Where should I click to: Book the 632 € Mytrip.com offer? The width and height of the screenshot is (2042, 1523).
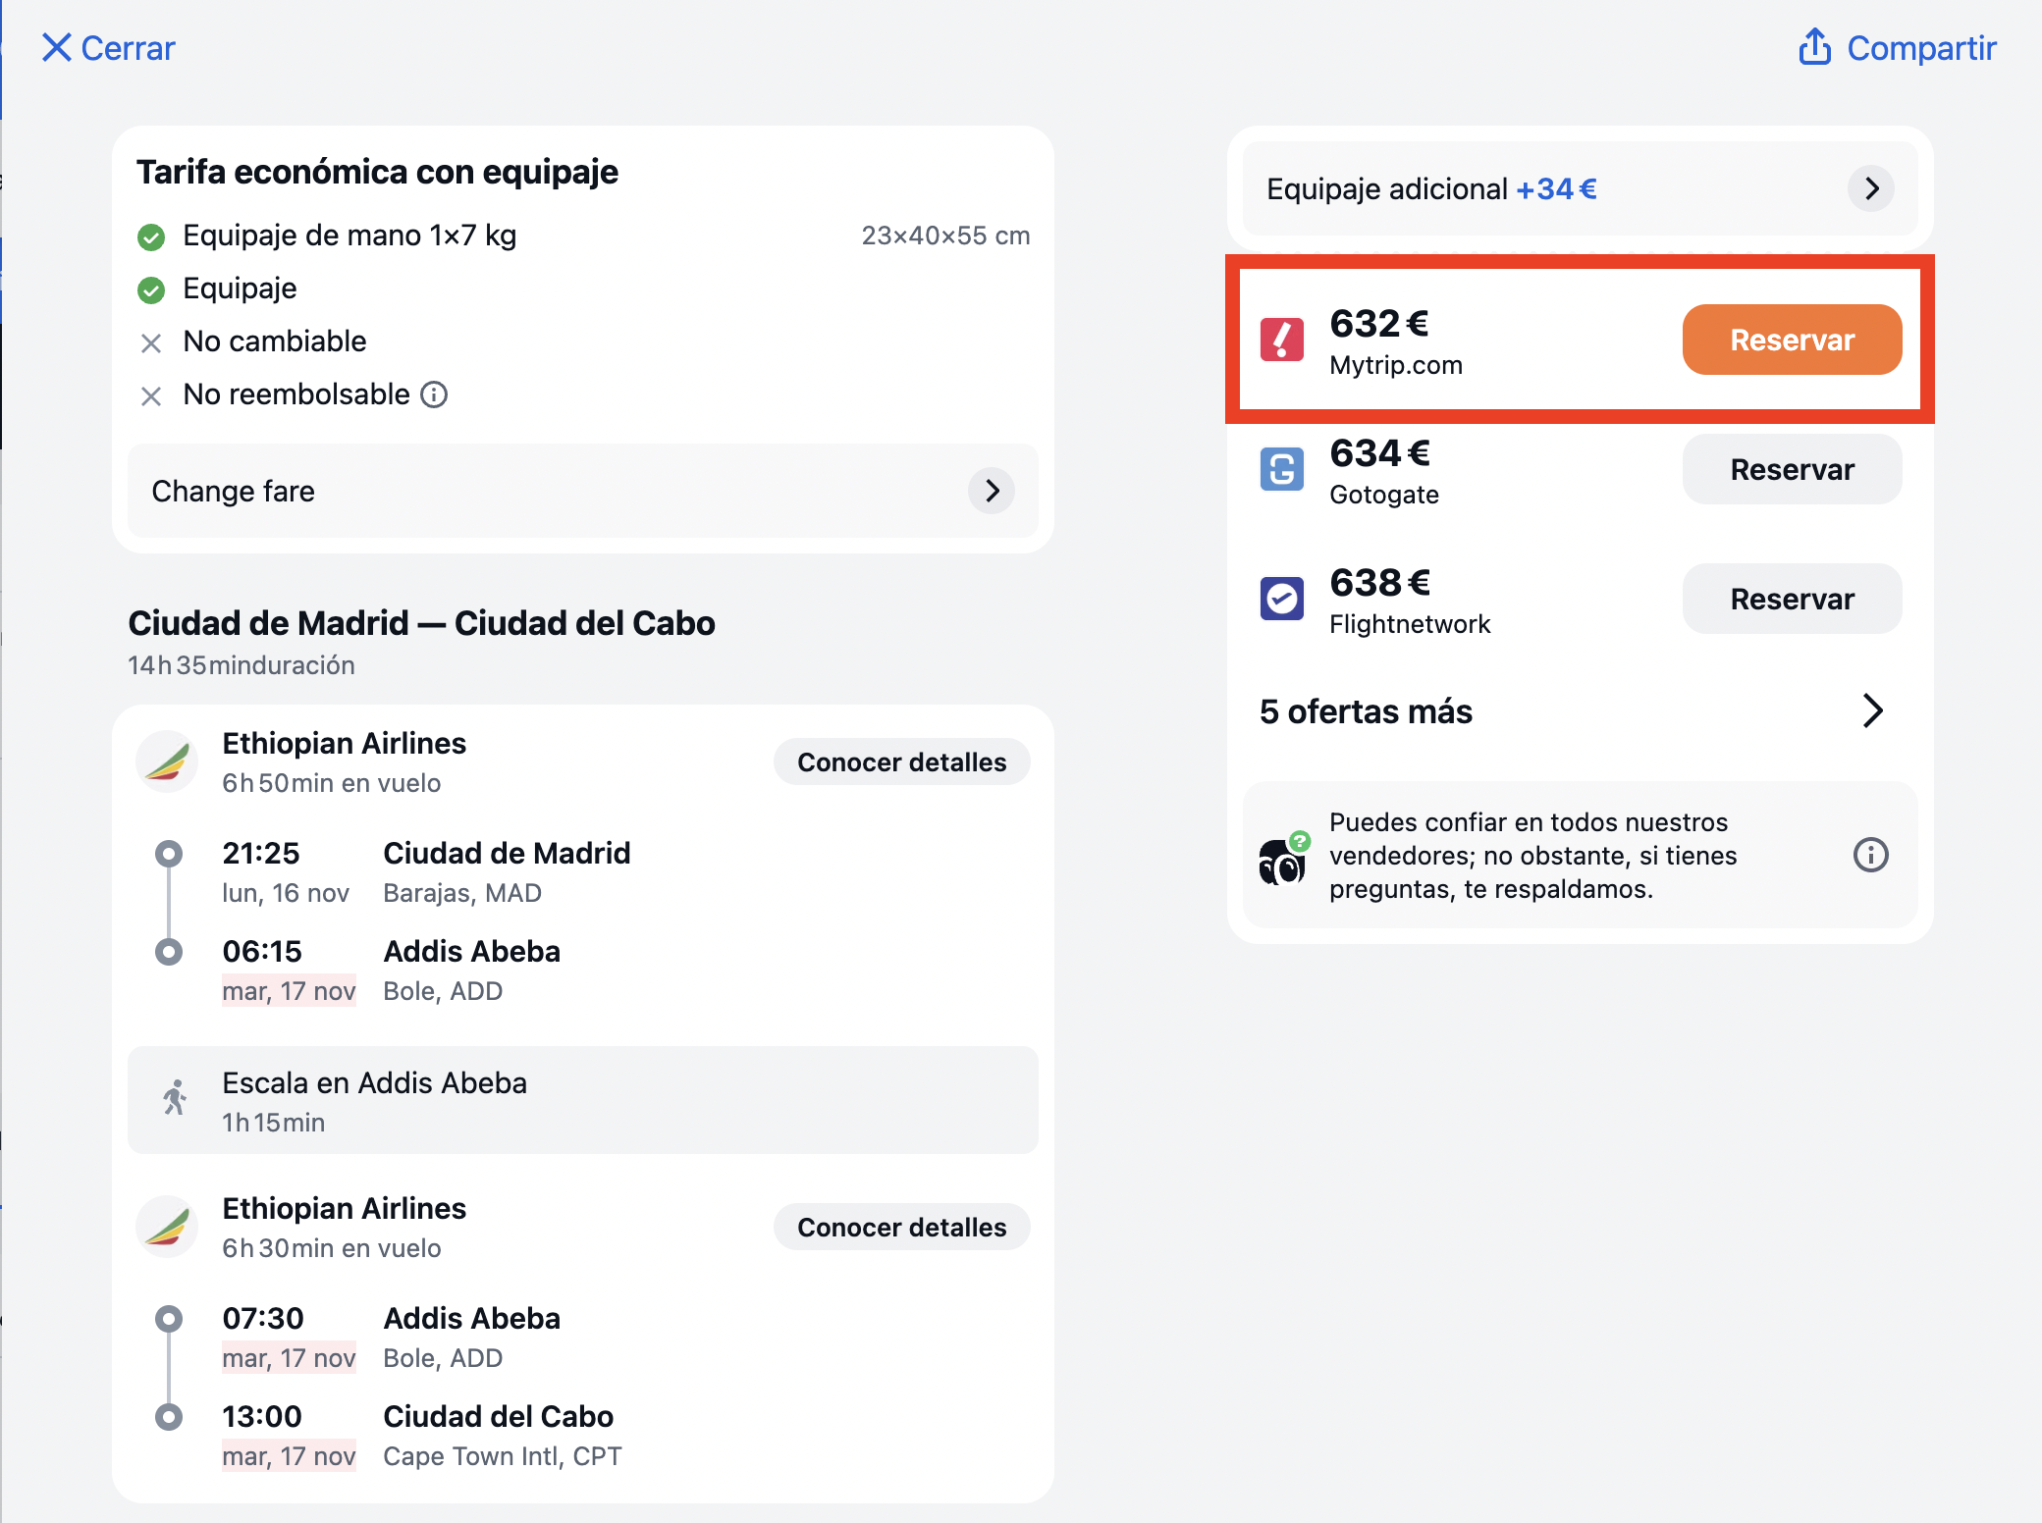click(x=1792, y=340)
